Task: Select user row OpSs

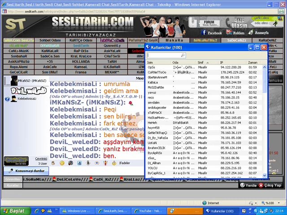Action: (204, 67)
